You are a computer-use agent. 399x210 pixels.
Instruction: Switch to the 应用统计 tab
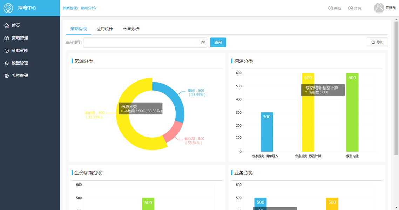(x=104, y=29)
